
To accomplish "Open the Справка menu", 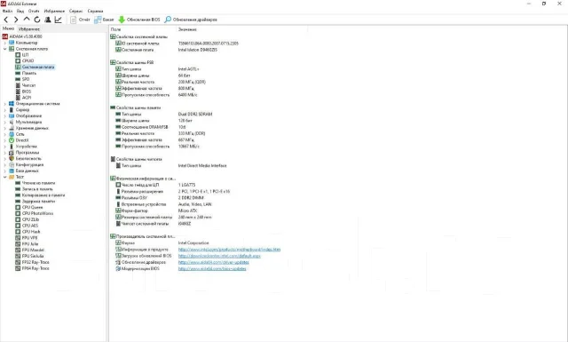I will (x=95, y=11).
